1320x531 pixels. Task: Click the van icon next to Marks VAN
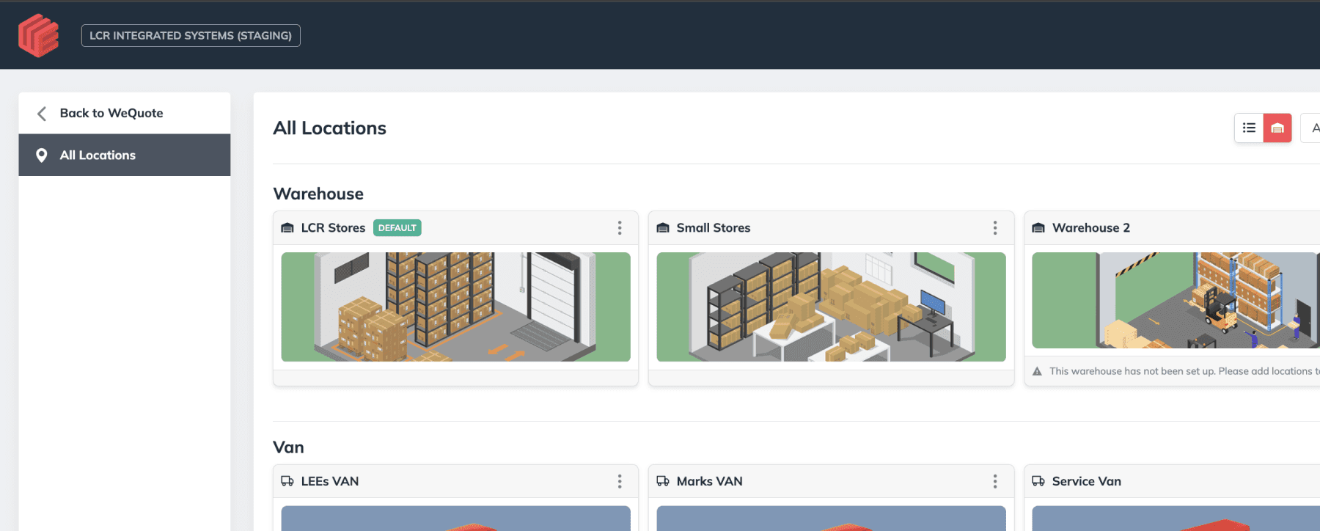click(x=663, y=481)
